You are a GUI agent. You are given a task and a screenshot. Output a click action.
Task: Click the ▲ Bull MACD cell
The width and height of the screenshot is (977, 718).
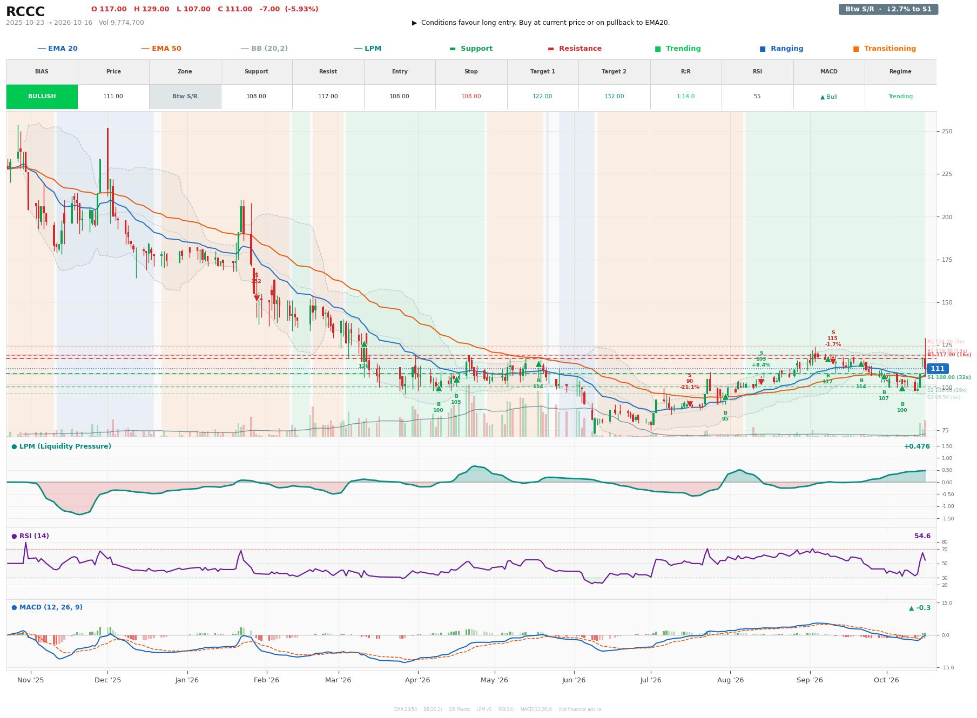(x=828, y=97)
